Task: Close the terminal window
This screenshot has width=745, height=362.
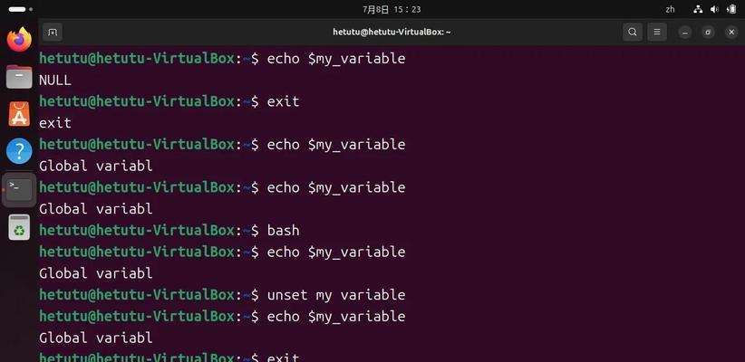Action: (x=731, y=33)
